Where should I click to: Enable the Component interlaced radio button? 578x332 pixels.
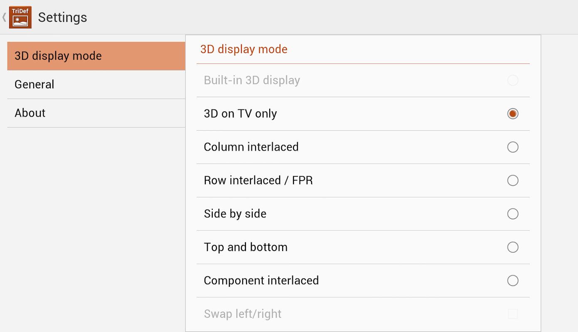point(513,281)
